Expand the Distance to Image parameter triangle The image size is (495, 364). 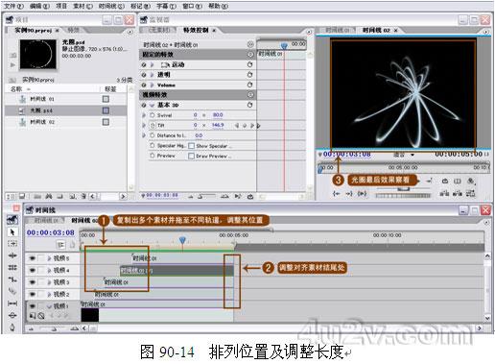[144, 135]
